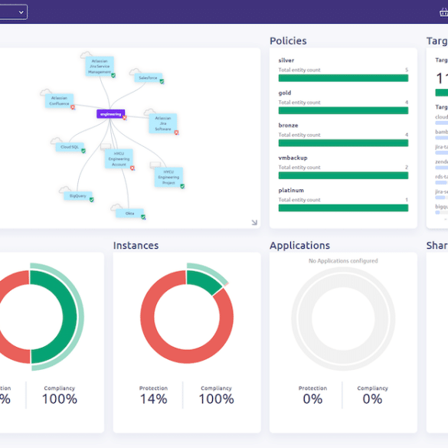Click the cloud icon above Jira Software node
This screenshot has height=448, width=448.
point(149,112)
